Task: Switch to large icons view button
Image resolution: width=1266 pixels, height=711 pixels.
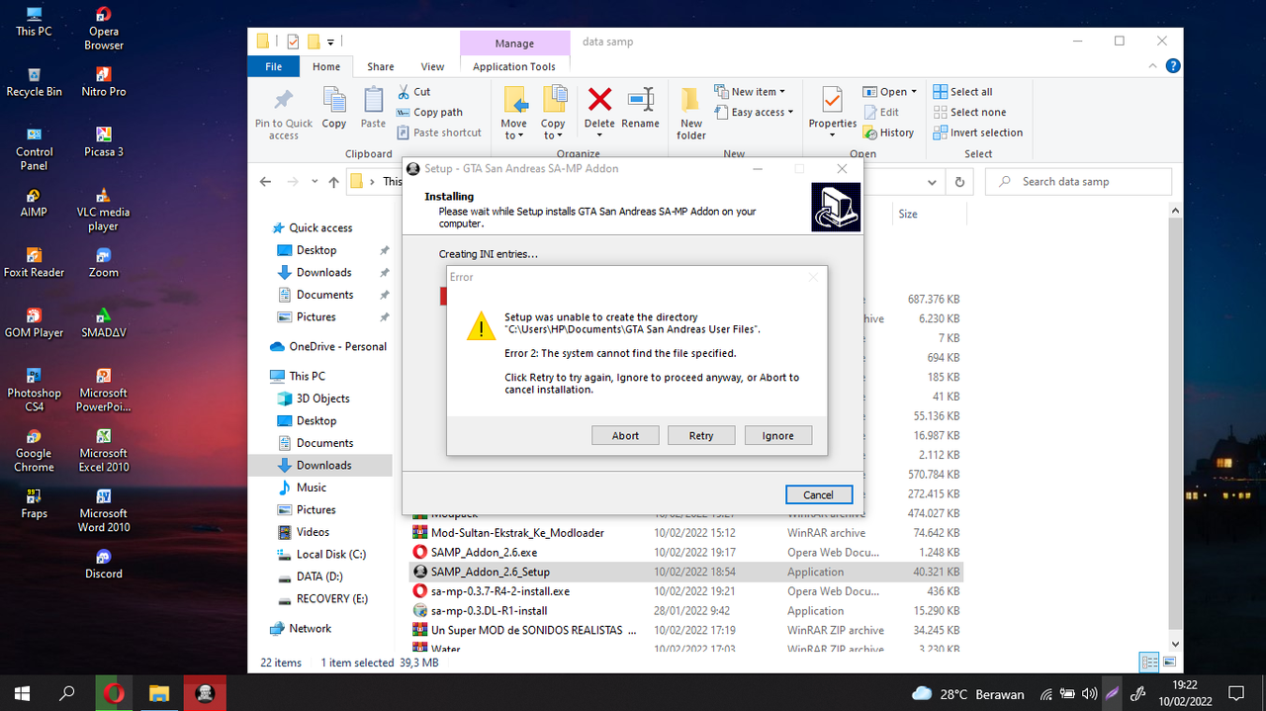Action: 1169,663
